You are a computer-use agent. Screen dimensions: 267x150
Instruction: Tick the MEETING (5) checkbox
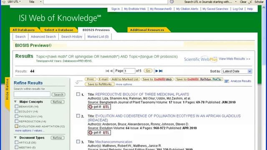17,147
